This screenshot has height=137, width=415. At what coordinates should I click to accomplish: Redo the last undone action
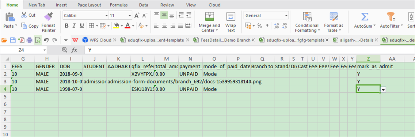55,40
